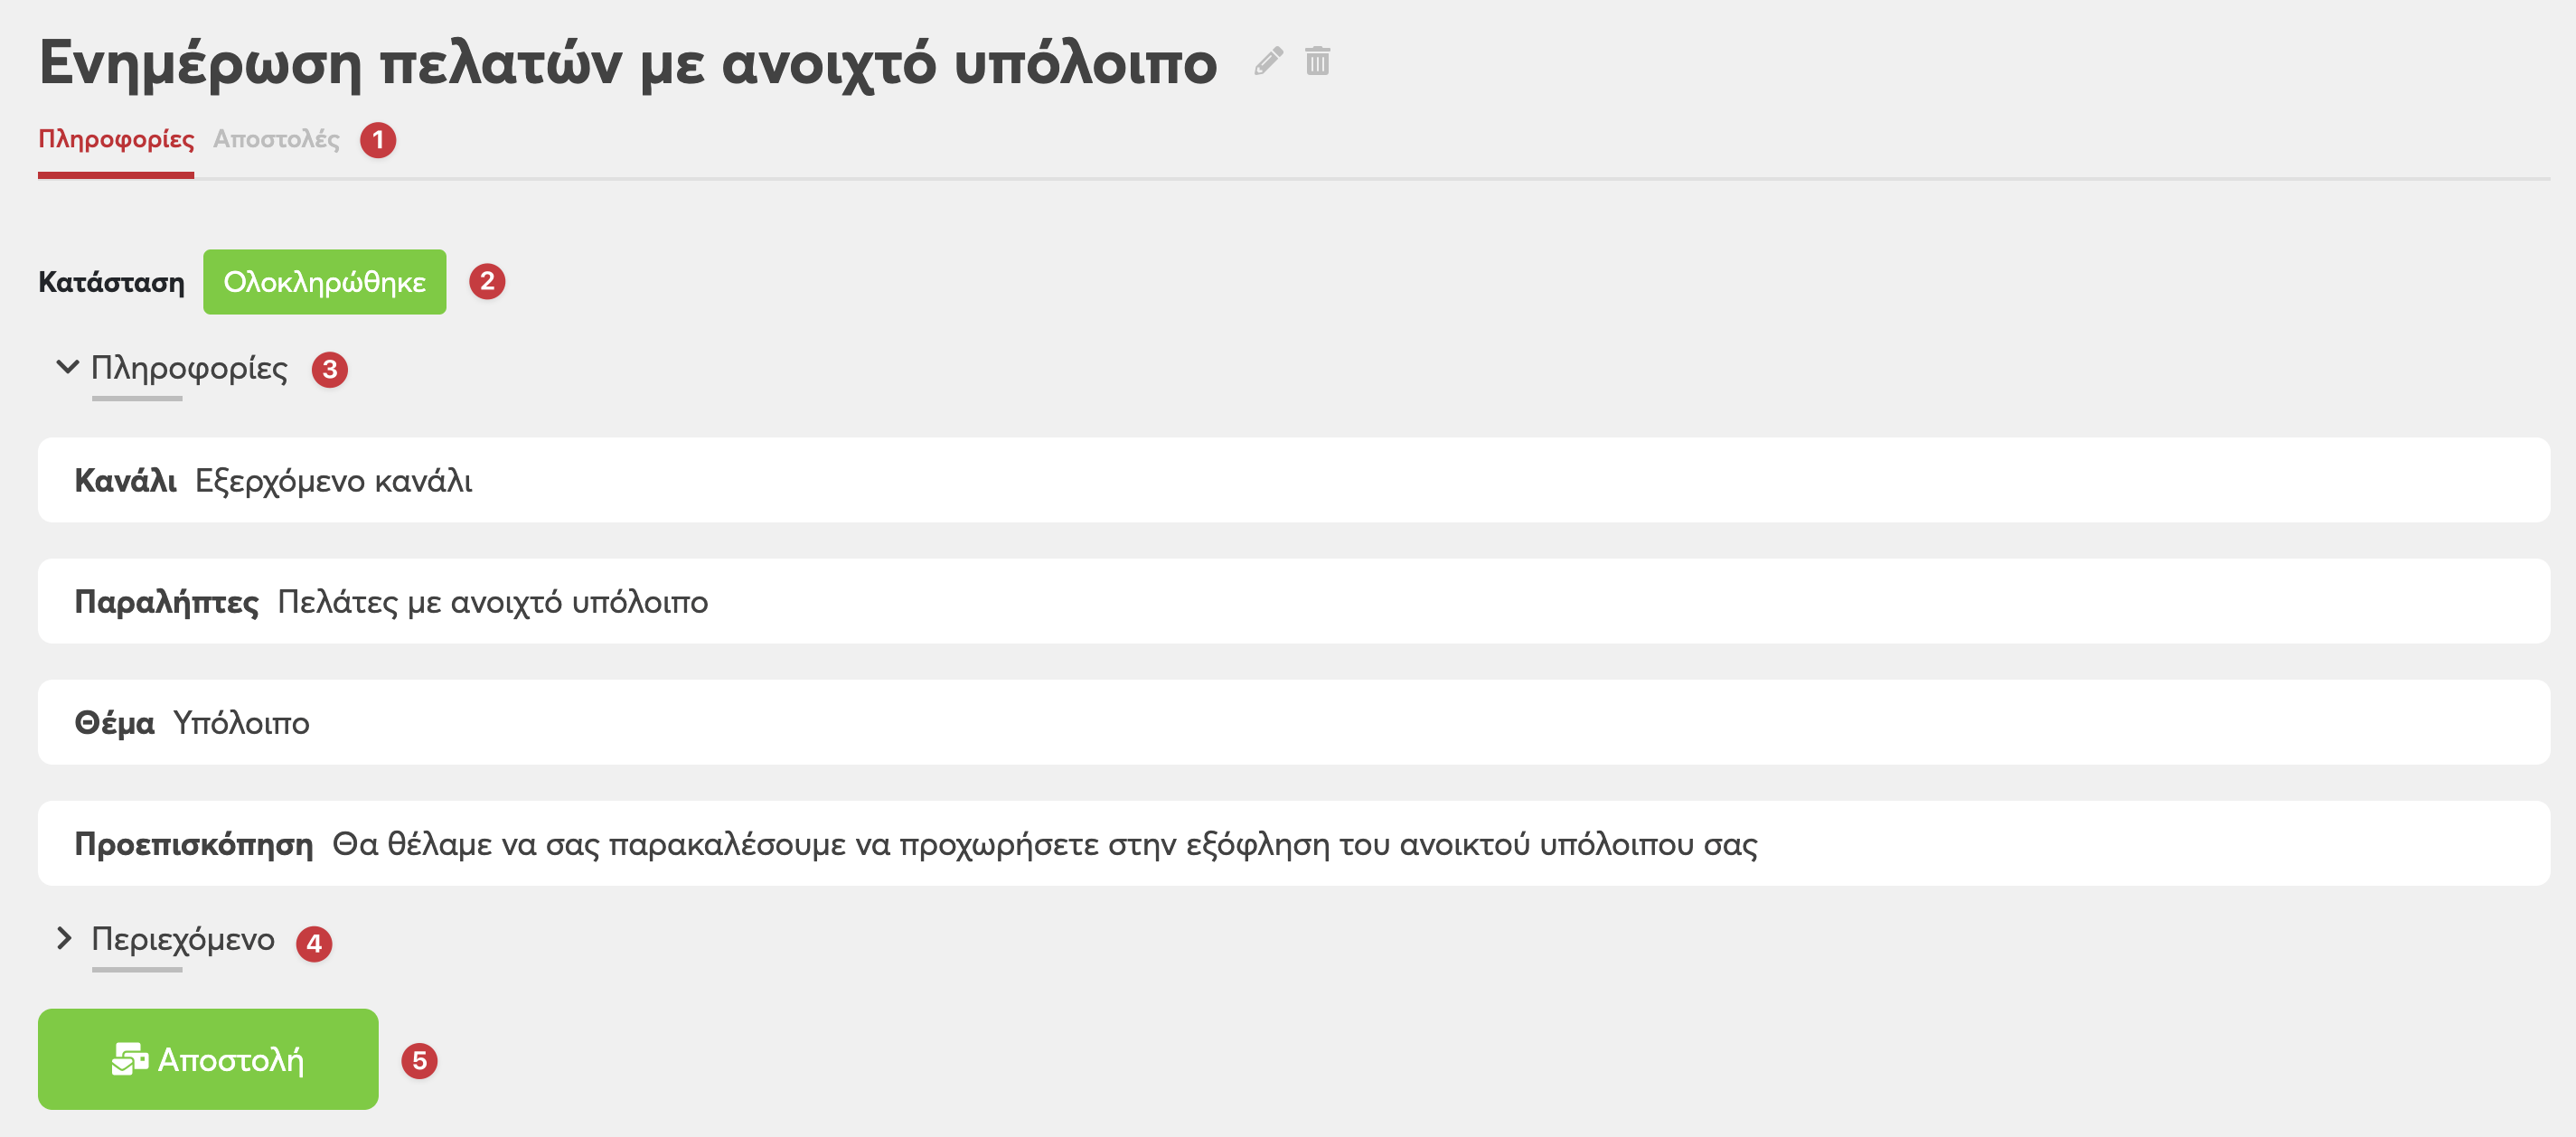Select the Πληροφορίες tab

116,139
